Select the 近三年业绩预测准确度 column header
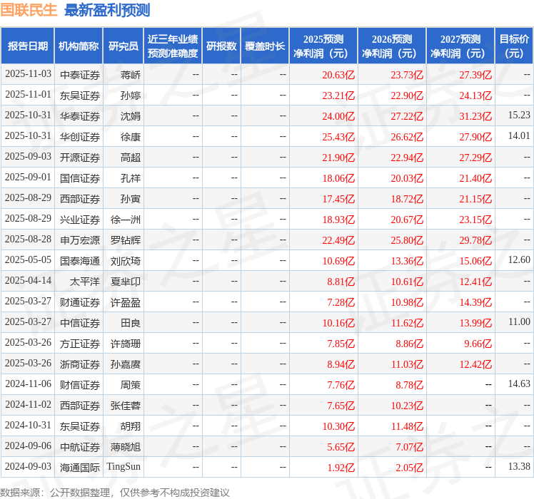The width and height of the screenshot is (534, 499). pos(173,46)
